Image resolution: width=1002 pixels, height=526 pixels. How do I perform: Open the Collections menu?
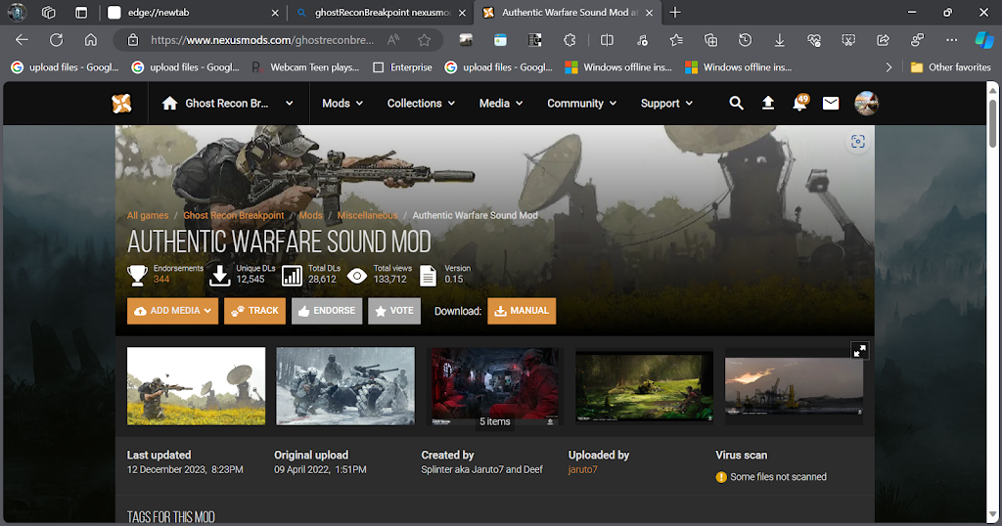[x=421, y=104]
